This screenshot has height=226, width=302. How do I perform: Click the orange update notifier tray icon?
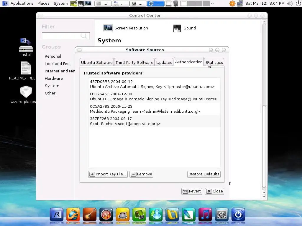pos(232,4)
